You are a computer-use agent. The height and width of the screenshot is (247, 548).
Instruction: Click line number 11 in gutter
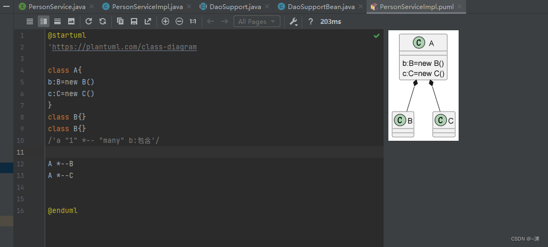click(20, 152)
